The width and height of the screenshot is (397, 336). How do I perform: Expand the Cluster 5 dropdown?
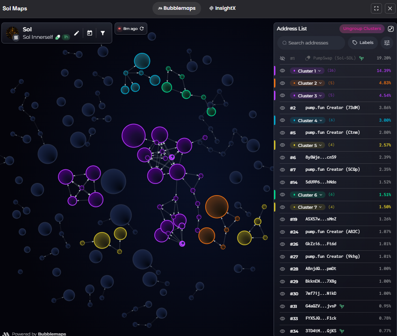click(x=307, y=146)
